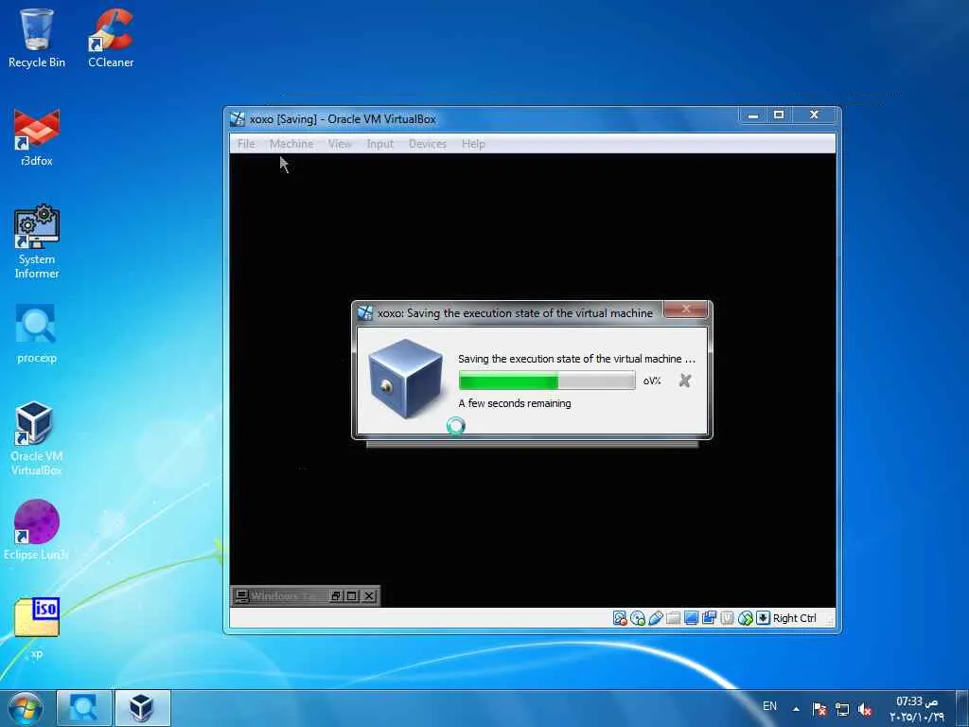Click the multi-screen virtual display status icon
This screenshot has width=969, height=727.
click(710, 617)
